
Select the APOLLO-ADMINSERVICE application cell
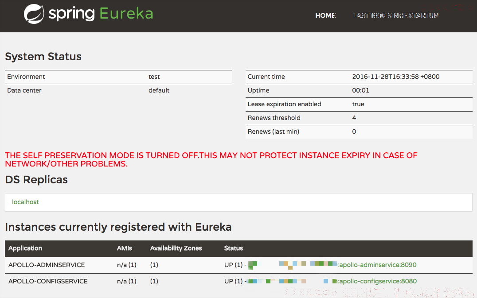[x=47, y=265]
